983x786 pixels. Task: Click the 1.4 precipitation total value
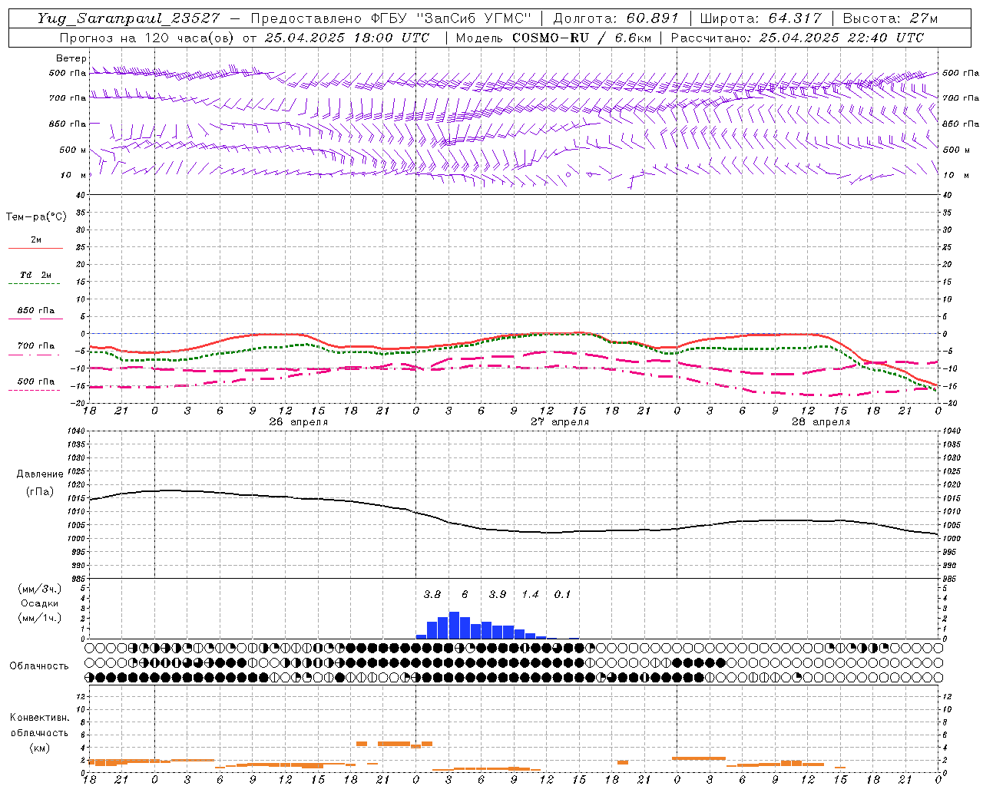pos(531,595)
